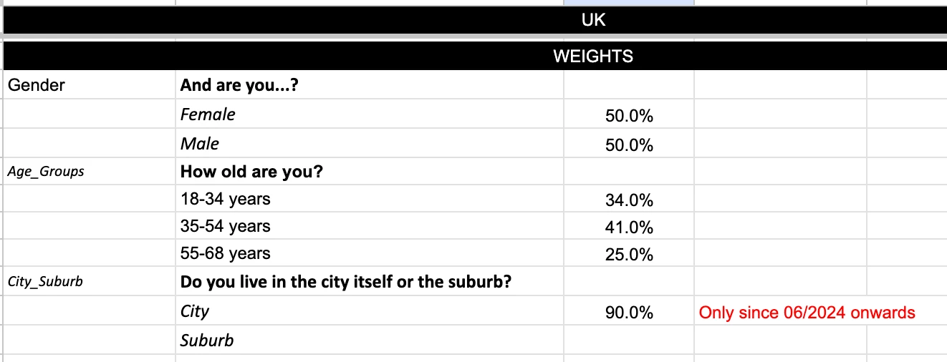Viewport: 947px width, 362px height.
Task: Select the 'And are you...?' question cell
Action: [x=369, y=85]
